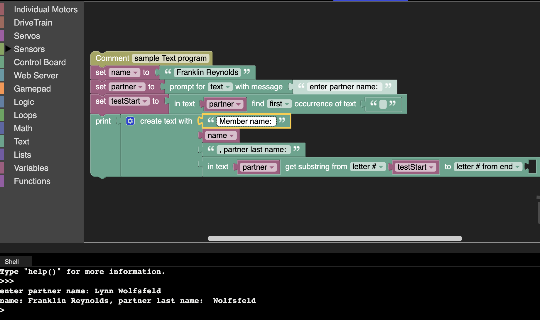The width and height of the screenshot is (540, 320).
Task: Select the 'create text with' block label
Action: [x=166, y=121]
